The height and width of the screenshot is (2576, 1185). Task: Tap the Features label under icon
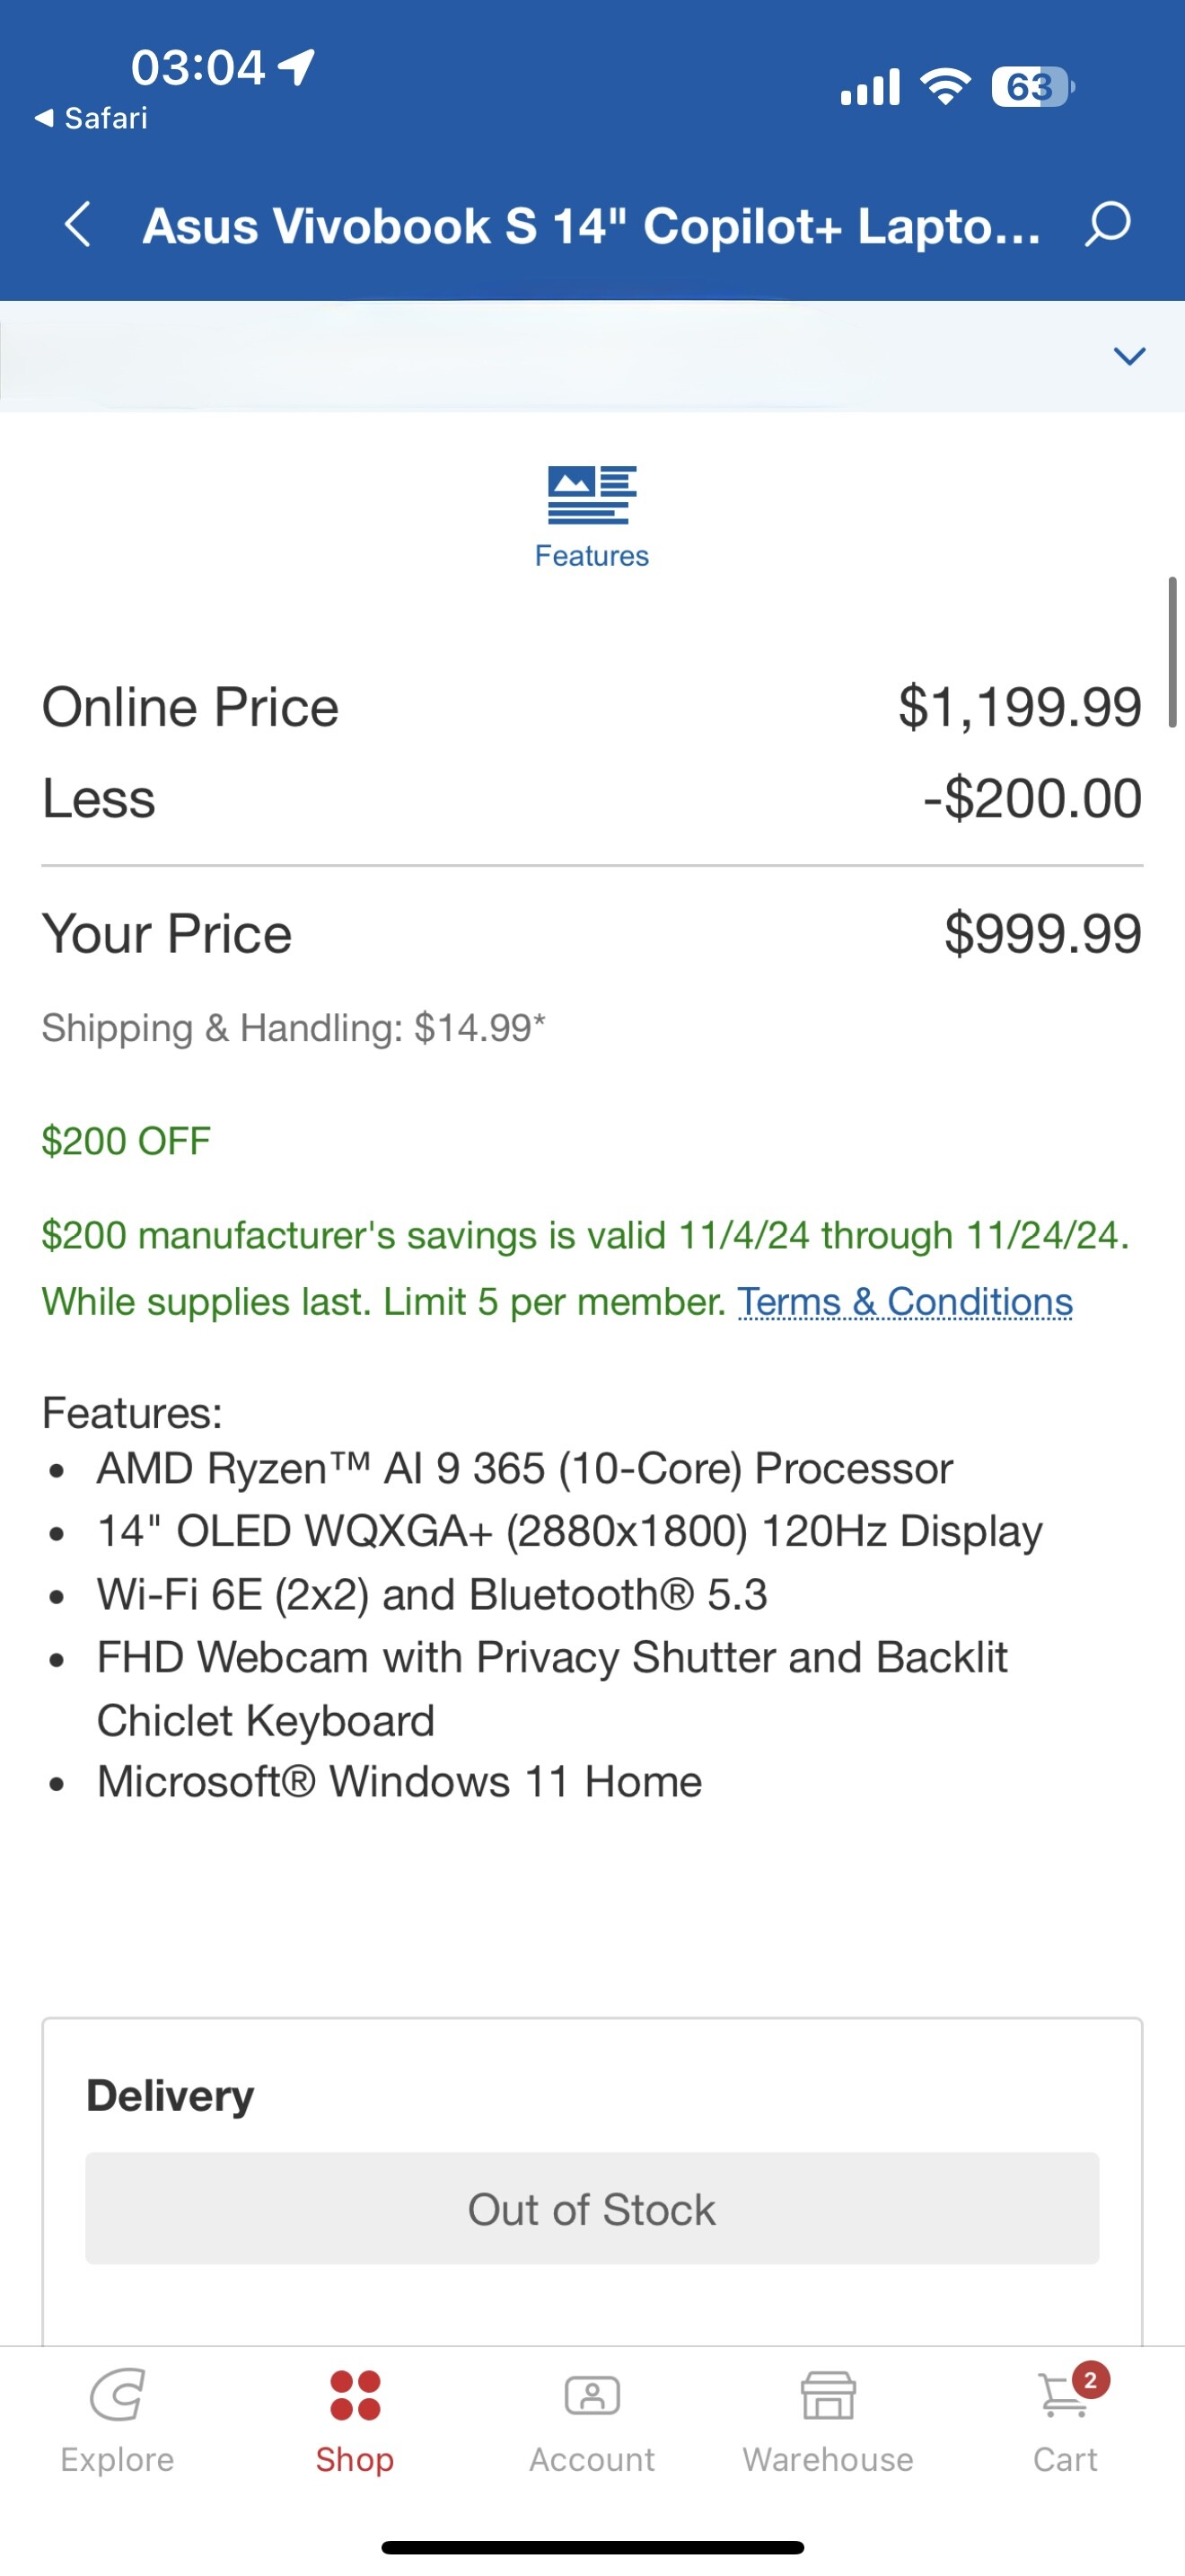click(x=592, y=556)
